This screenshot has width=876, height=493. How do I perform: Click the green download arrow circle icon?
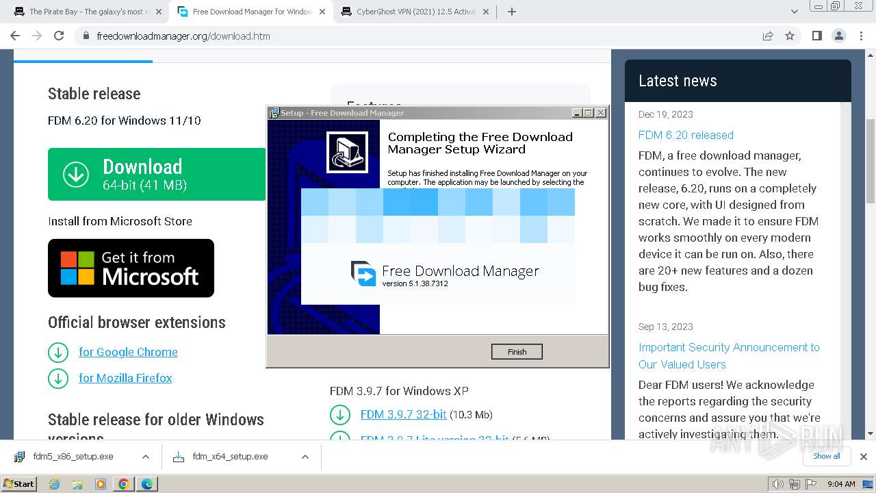76,175
